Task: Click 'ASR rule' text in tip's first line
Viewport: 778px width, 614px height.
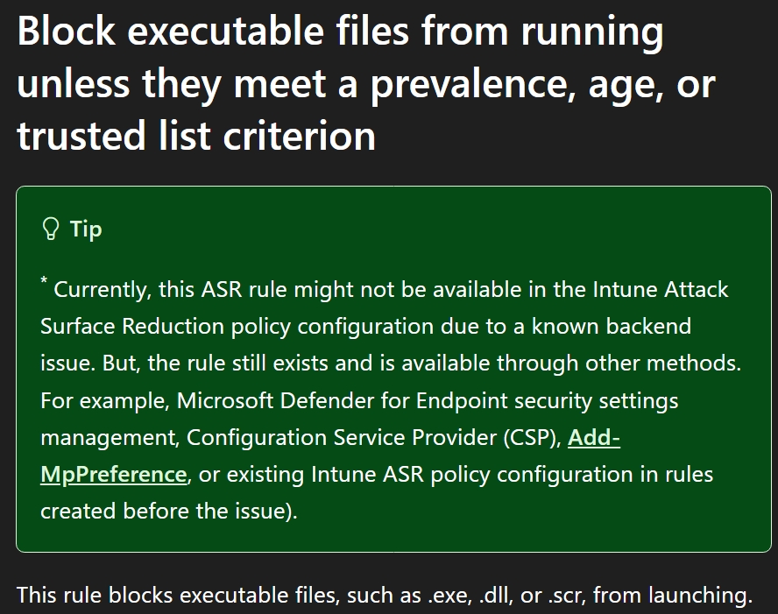Action: (x=244, y=290)
